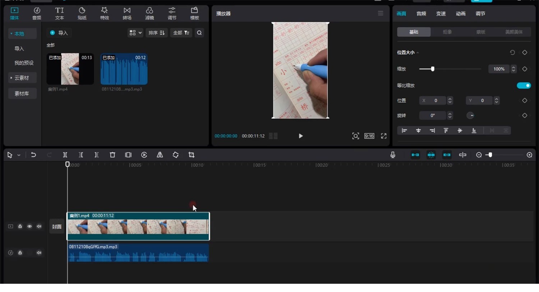Open the 特效 effects tab
The height and width of the screenshot is (292, 539).
click(x=105, y=13)
